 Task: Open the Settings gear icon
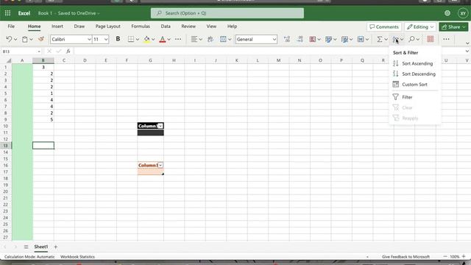point(447,13)
